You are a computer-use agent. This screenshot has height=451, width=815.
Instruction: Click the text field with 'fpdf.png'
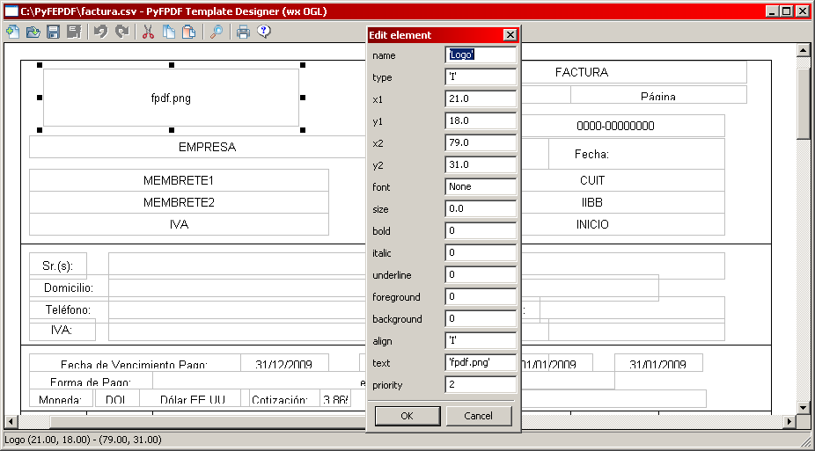(481, 362)
